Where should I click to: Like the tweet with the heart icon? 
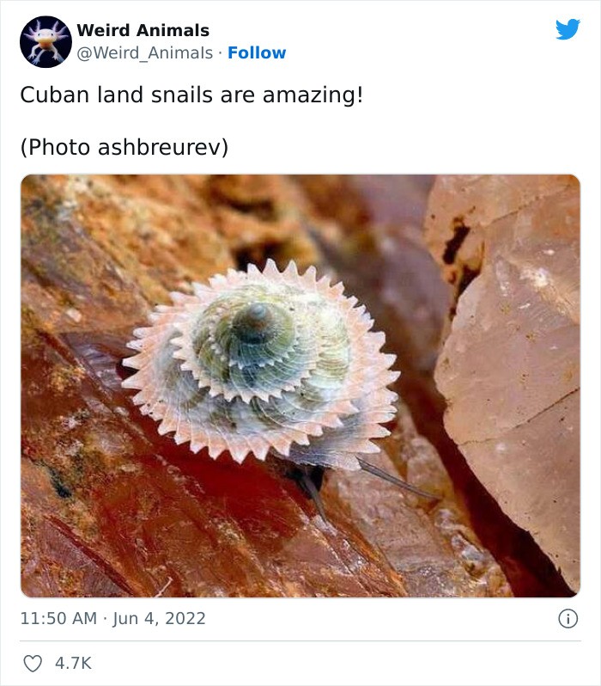(x=33, y=663)
